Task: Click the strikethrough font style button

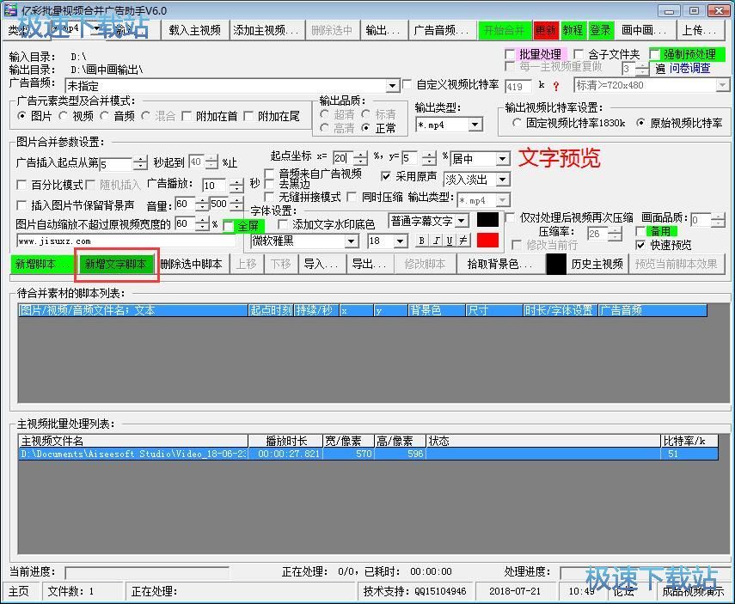Action: pos(463,241)
